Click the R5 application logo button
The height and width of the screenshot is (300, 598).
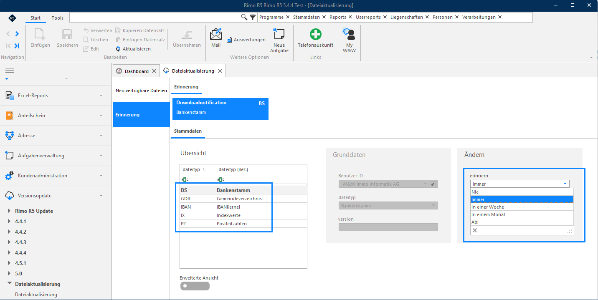click(12, 18)
